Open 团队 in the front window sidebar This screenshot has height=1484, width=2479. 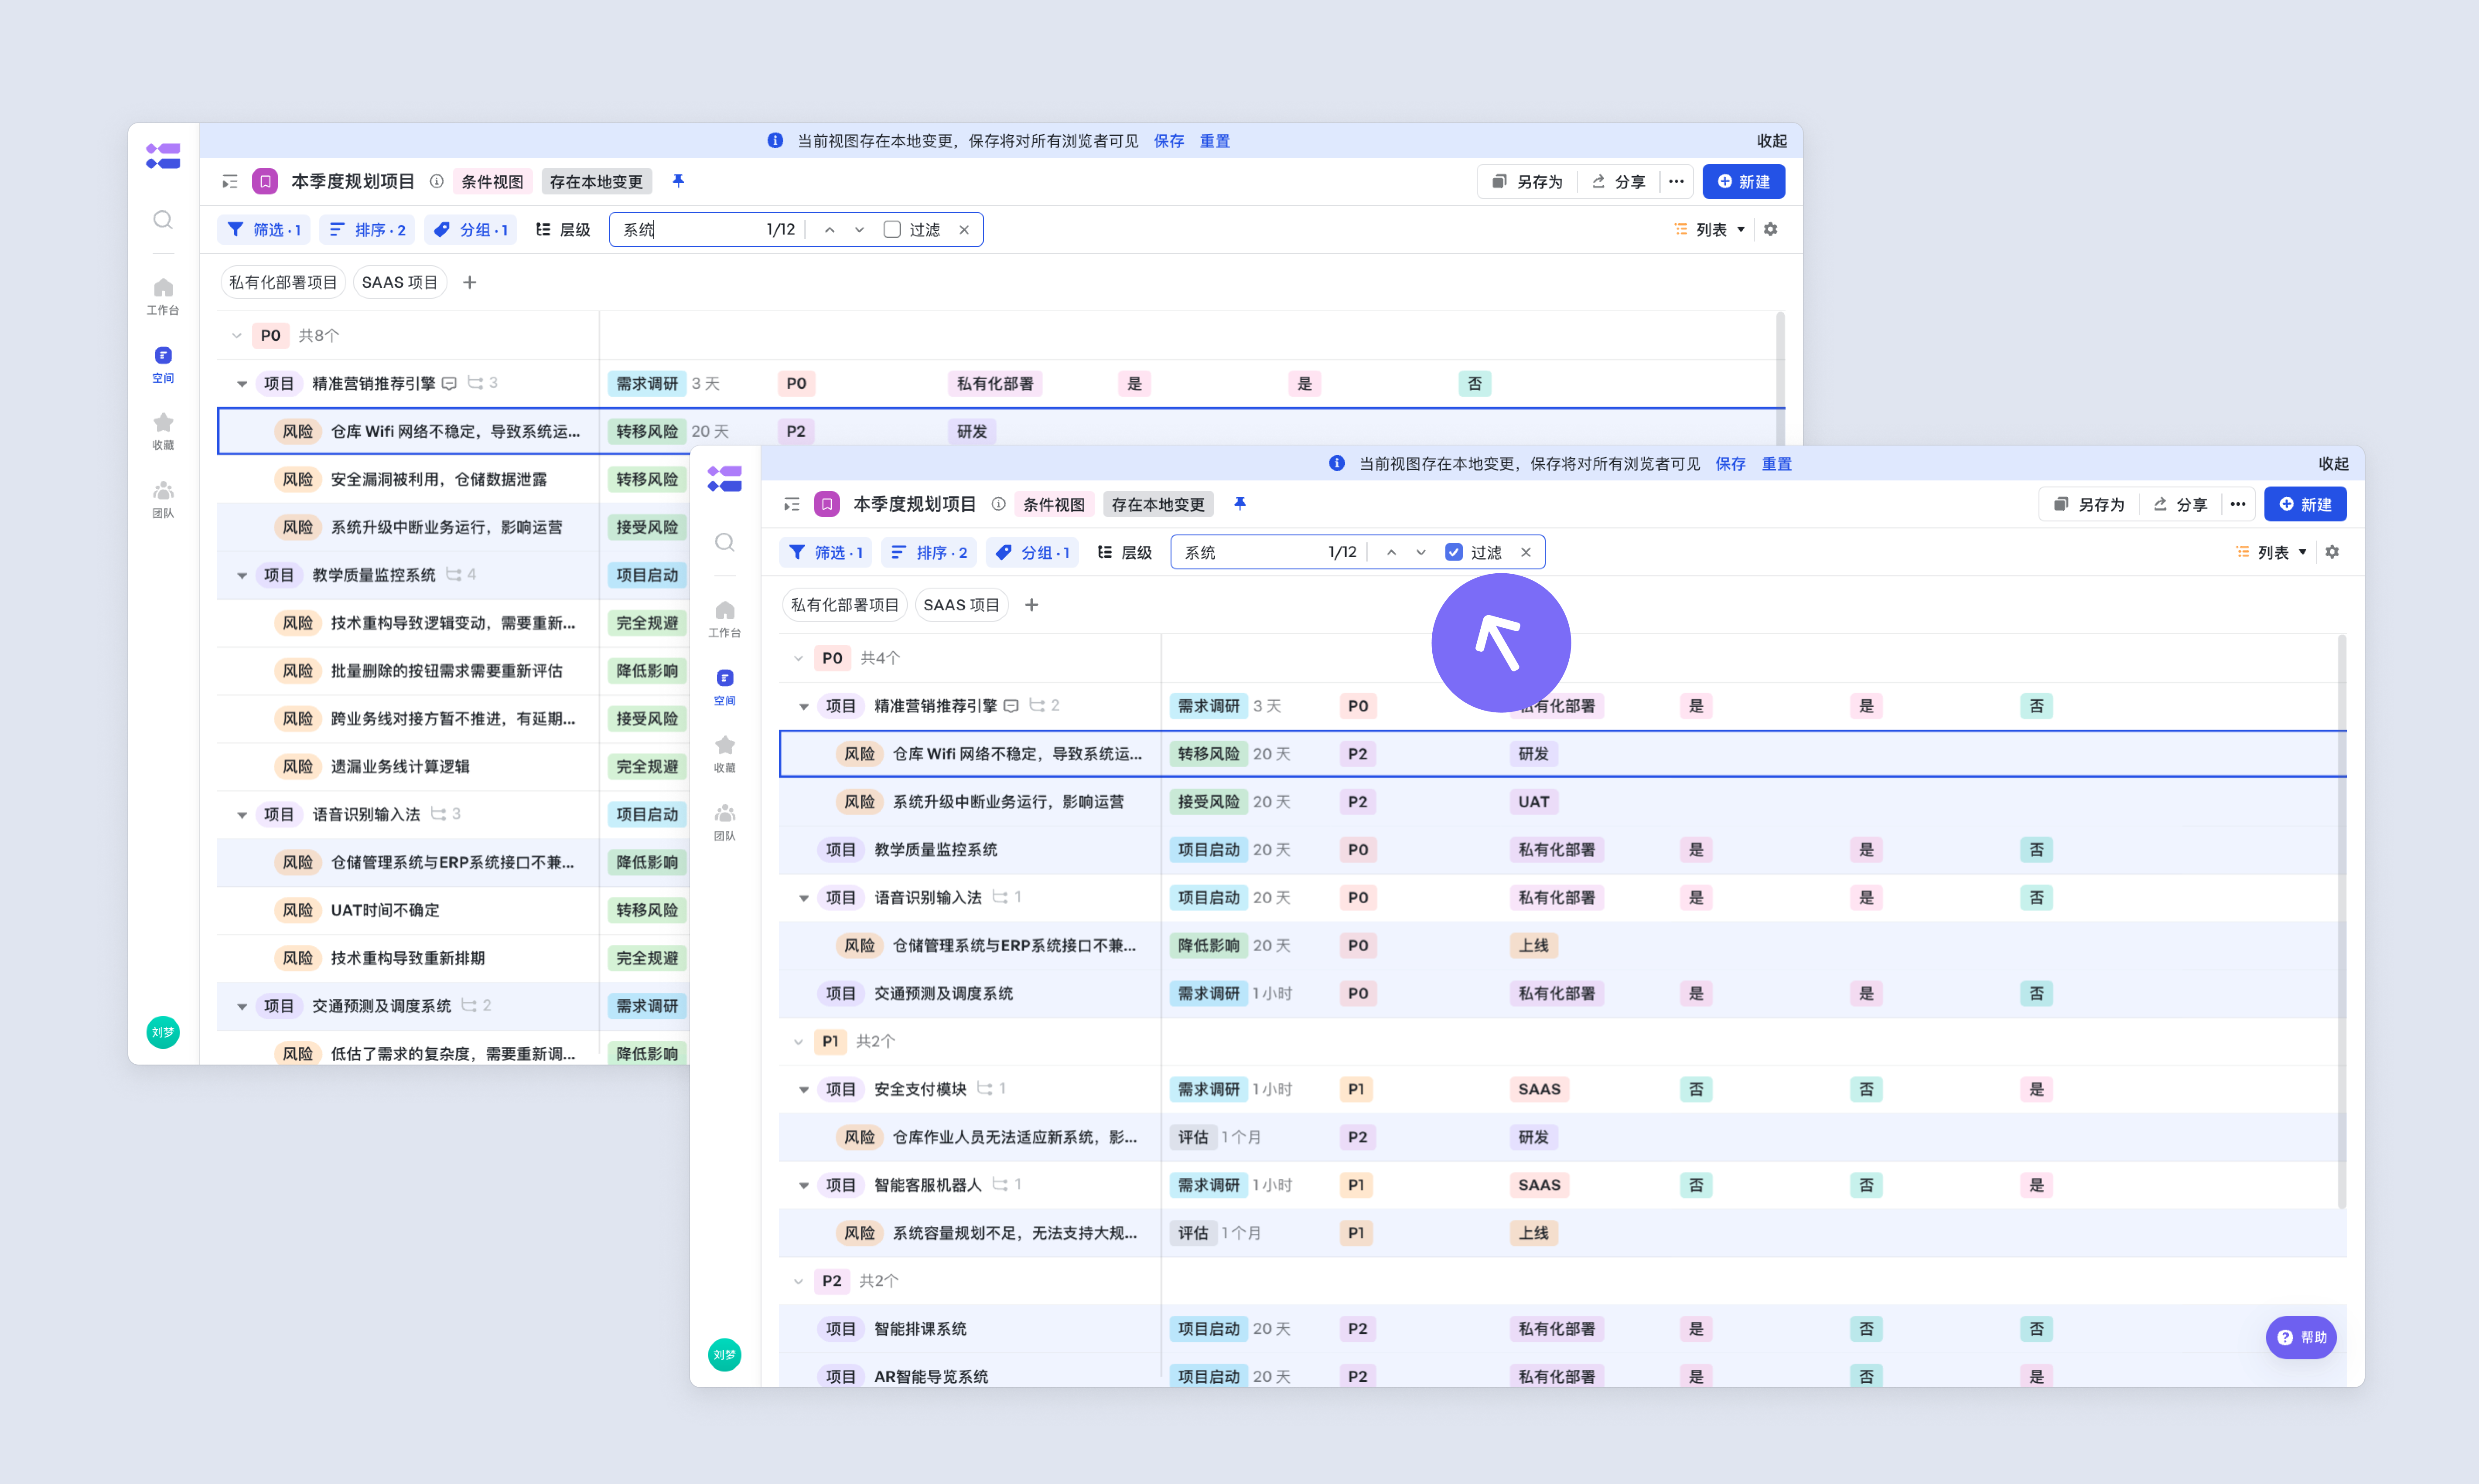pyautogui.click(x=725, y=822)
